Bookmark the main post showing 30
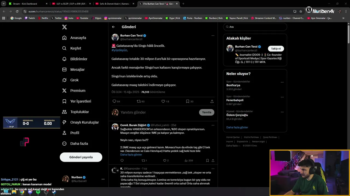 [188, 101]
